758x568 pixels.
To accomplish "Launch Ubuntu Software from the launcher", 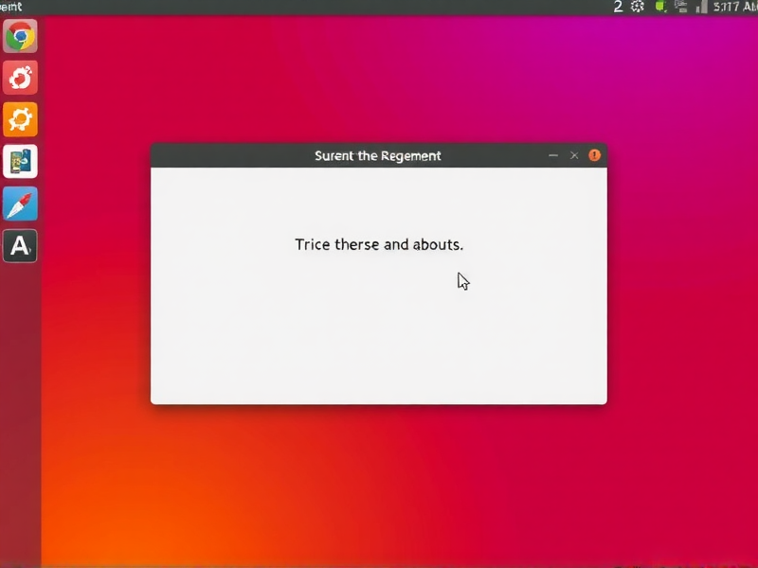I will coord(20,78).
